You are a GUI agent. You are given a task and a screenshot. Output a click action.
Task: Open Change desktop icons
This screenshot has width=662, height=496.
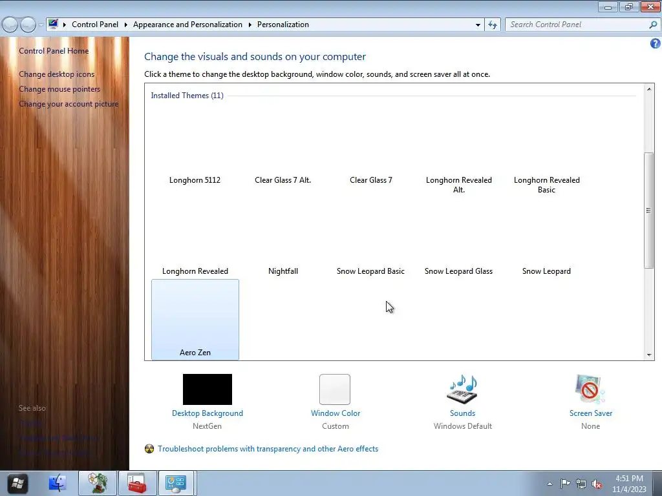(57, 74)
